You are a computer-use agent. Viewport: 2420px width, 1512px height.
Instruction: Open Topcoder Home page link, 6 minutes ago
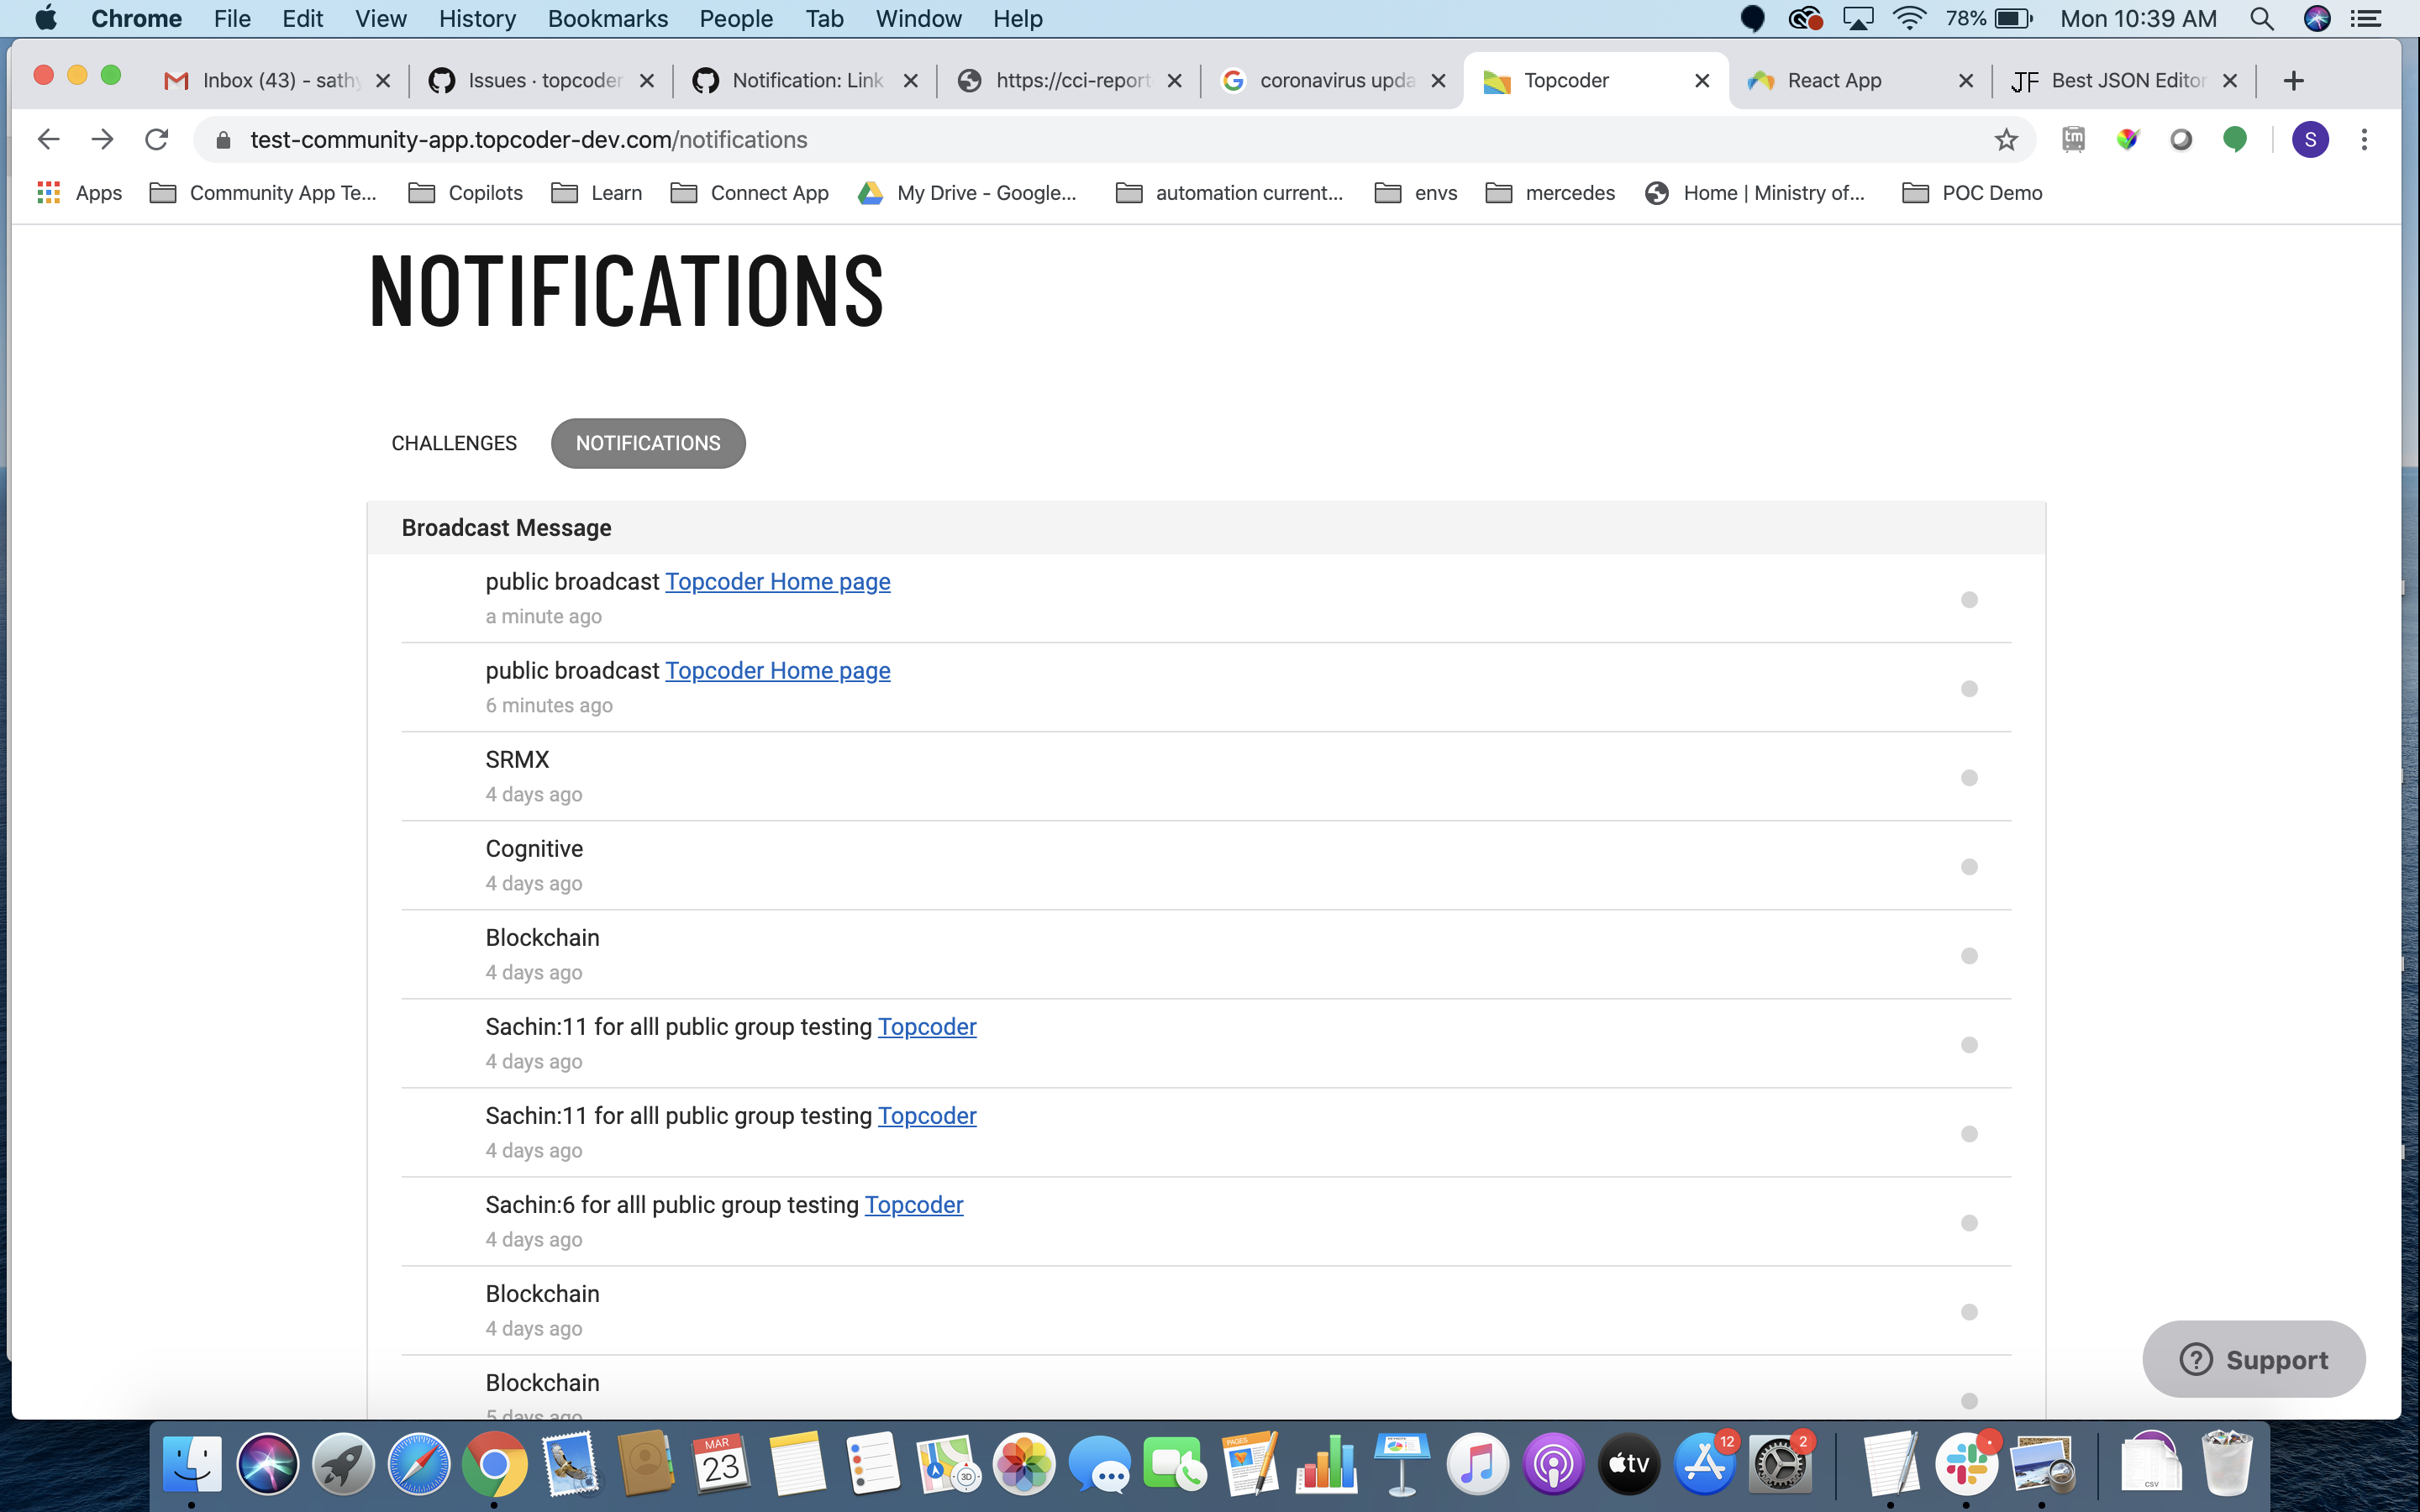tap(777, 670)
